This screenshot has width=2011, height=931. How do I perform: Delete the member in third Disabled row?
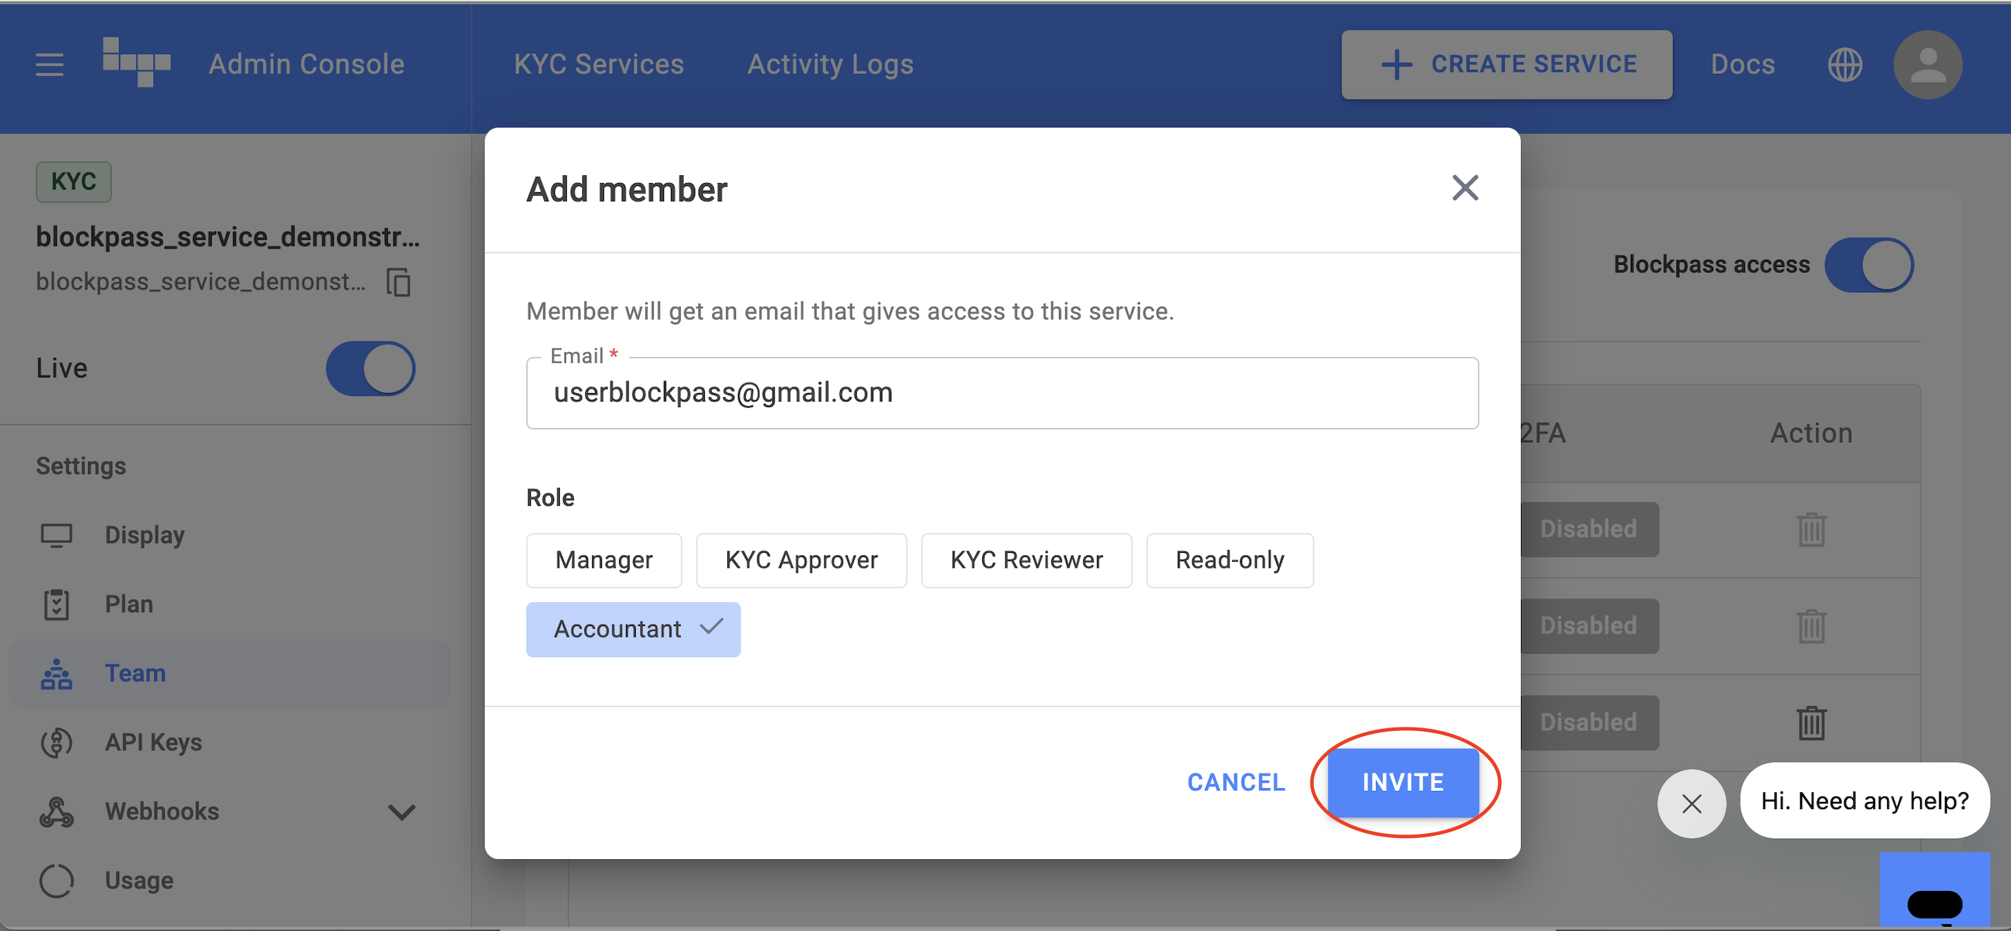(1811, 723)
